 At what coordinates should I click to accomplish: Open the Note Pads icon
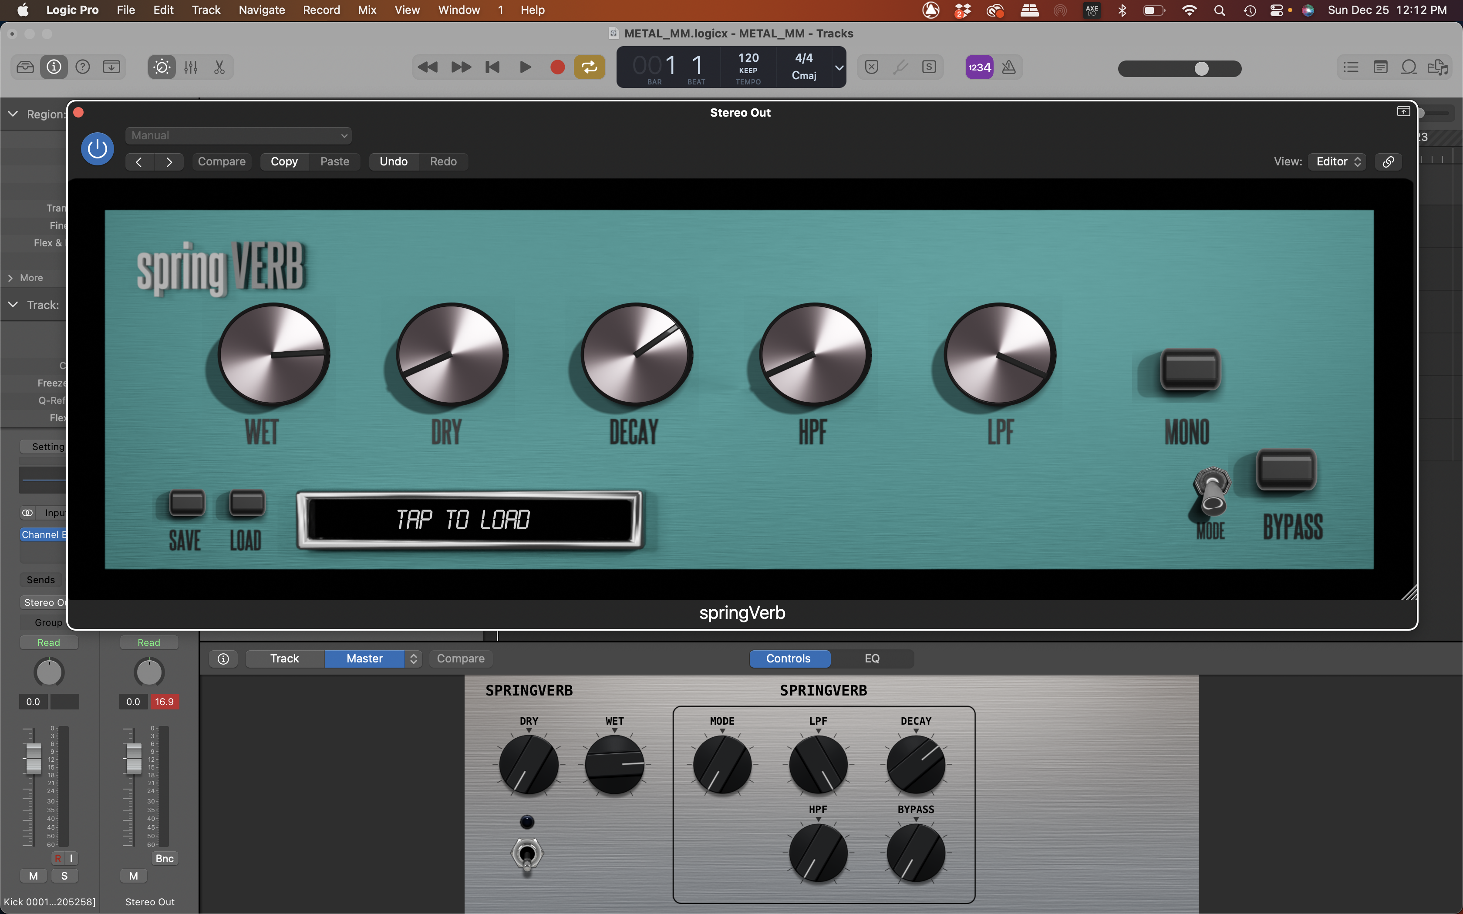[1380, 67]
